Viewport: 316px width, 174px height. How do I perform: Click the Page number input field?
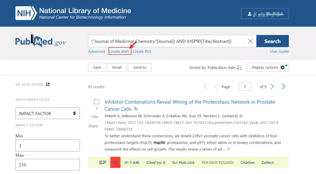click(x=245, y=86)
